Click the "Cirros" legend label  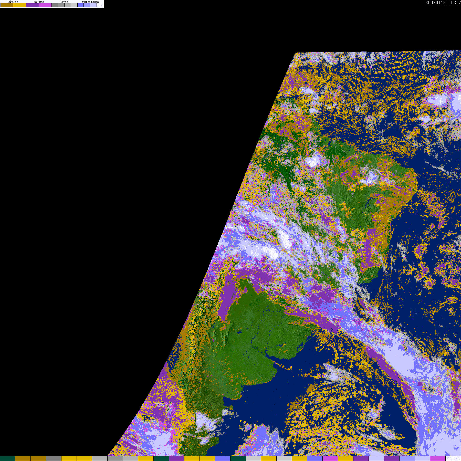tap(64, 2)
